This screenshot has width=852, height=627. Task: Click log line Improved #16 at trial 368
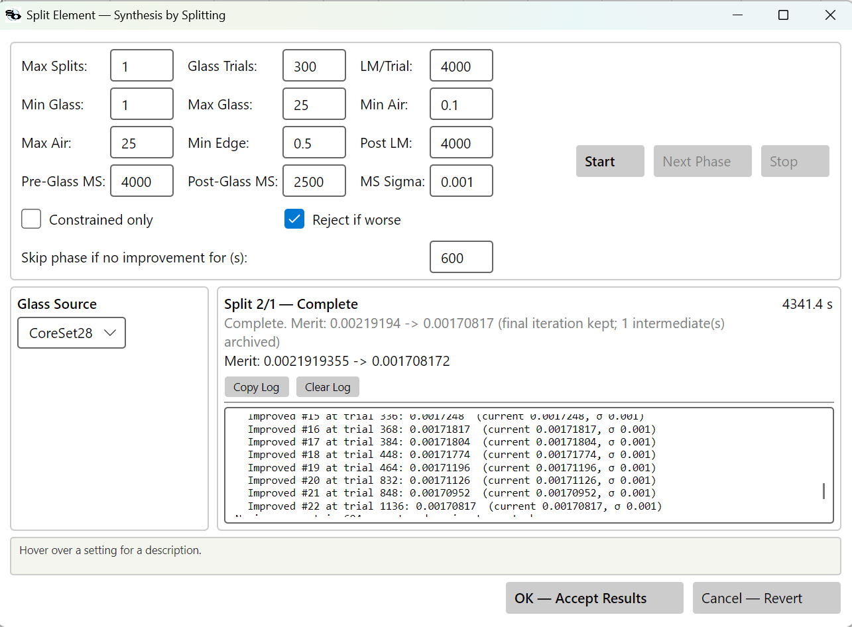(x=451, y=429)
